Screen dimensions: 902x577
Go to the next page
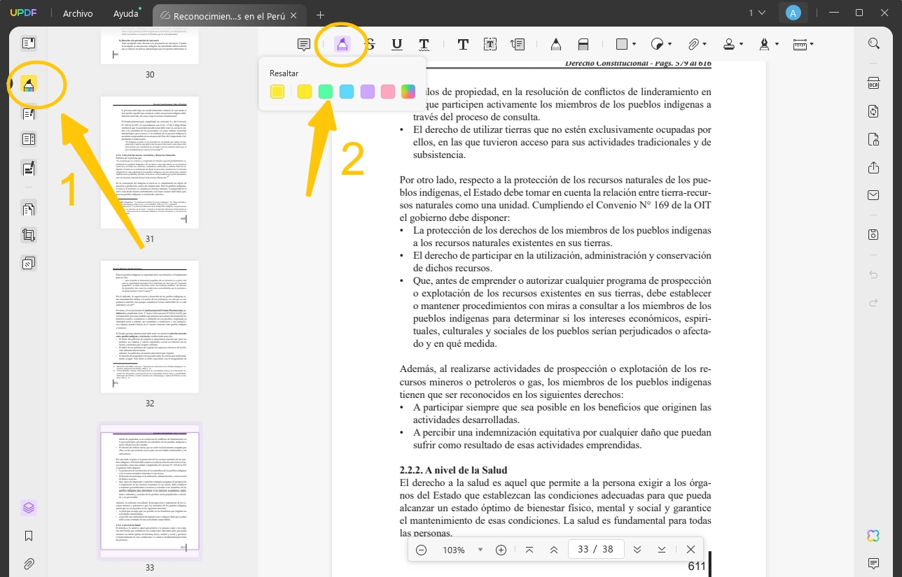[x=637, y=550]
